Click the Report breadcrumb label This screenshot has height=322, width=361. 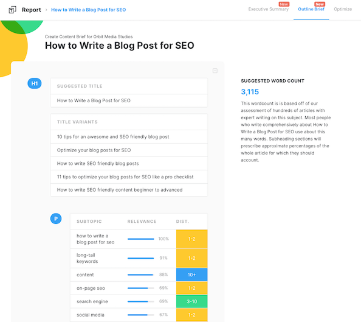[32, 10]
